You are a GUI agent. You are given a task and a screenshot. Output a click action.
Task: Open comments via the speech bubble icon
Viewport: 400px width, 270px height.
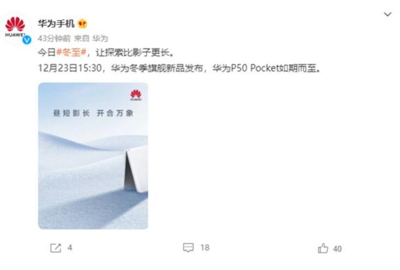click(x=188, y=248)
